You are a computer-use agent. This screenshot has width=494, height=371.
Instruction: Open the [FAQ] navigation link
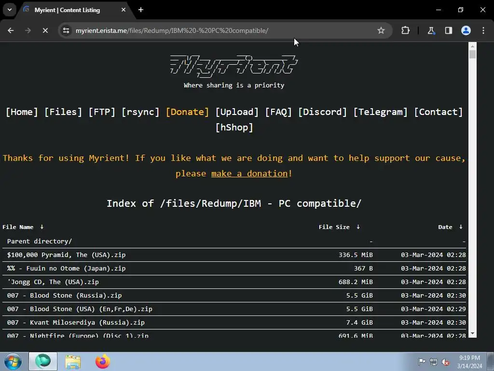click(x=278, y=112)
